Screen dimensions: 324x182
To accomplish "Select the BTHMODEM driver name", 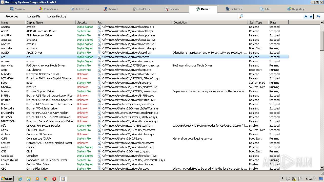I will (8, 121).
